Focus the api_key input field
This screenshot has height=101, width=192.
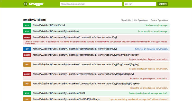140,4
